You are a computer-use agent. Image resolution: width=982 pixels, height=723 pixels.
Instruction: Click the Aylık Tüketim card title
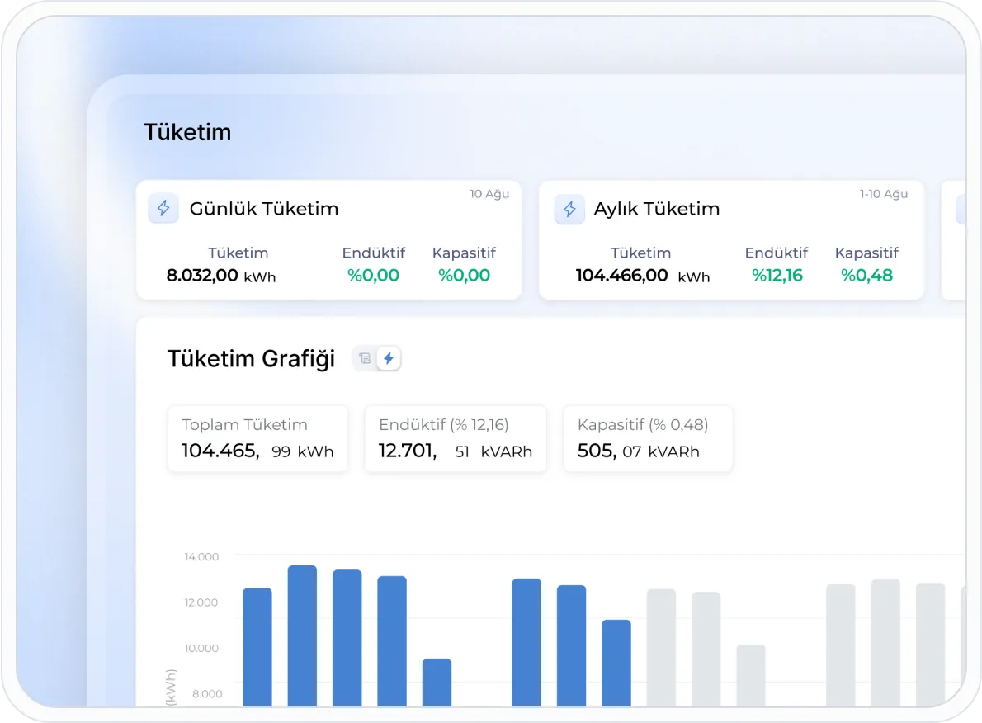656,209
